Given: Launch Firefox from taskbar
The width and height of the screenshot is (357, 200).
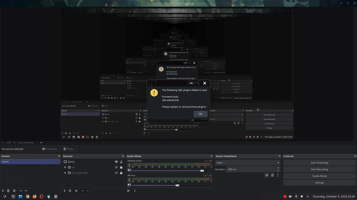Looking at the screenshot, I should [x=35, y=196].
